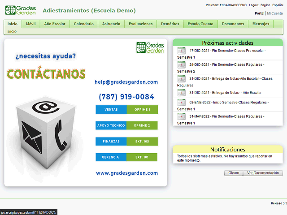Screen dimensions: 287x215
Task: Select the 24-DIC-2021 Fin Semestre entry
Action: click(x=228, y=67)
